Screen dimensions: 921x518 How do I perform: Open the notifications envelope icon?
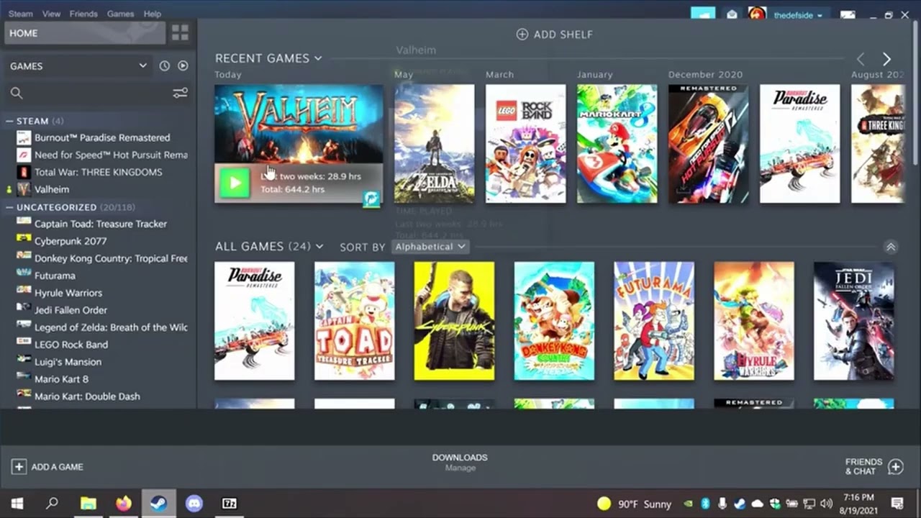click(x=732, y=14)
